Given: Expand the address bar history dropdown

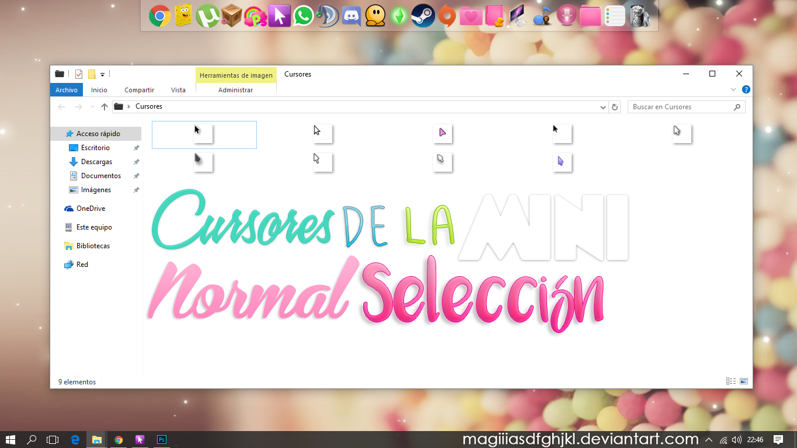Looking at the screenshot, I should point(603,107).
